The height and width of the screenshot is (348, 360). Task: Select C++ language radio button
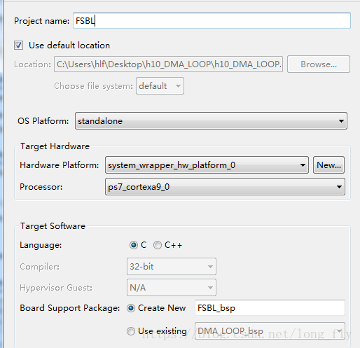tap(158, 245)
